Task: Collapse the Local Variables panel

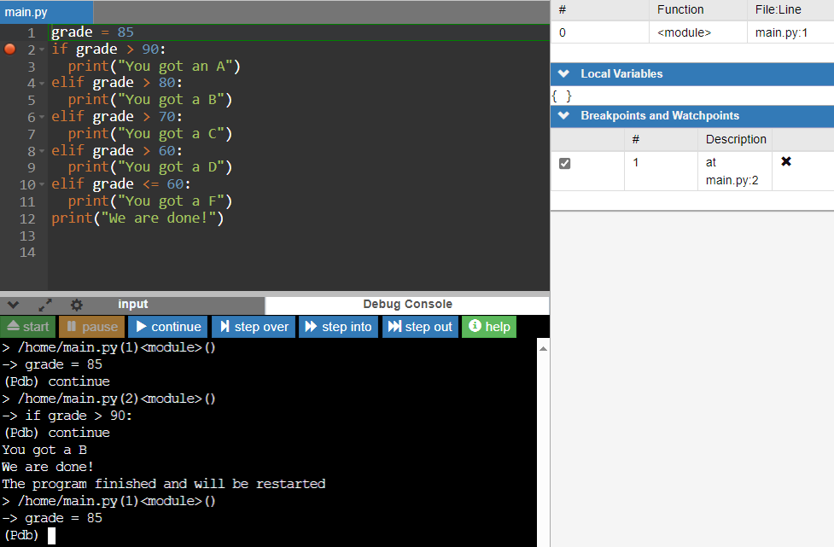Action: pos(563,74)
